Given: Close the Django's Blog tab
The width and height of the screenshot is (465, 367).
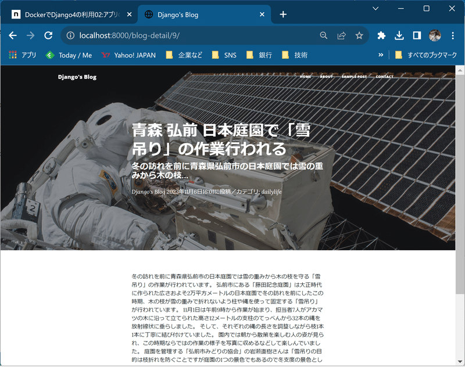Looking at the screenshot, I should coord(262,14).
